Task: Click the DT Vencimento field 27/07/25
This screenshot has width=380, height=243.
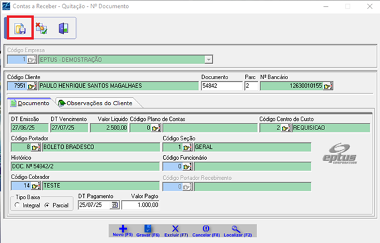Action: tap(69, 128)
